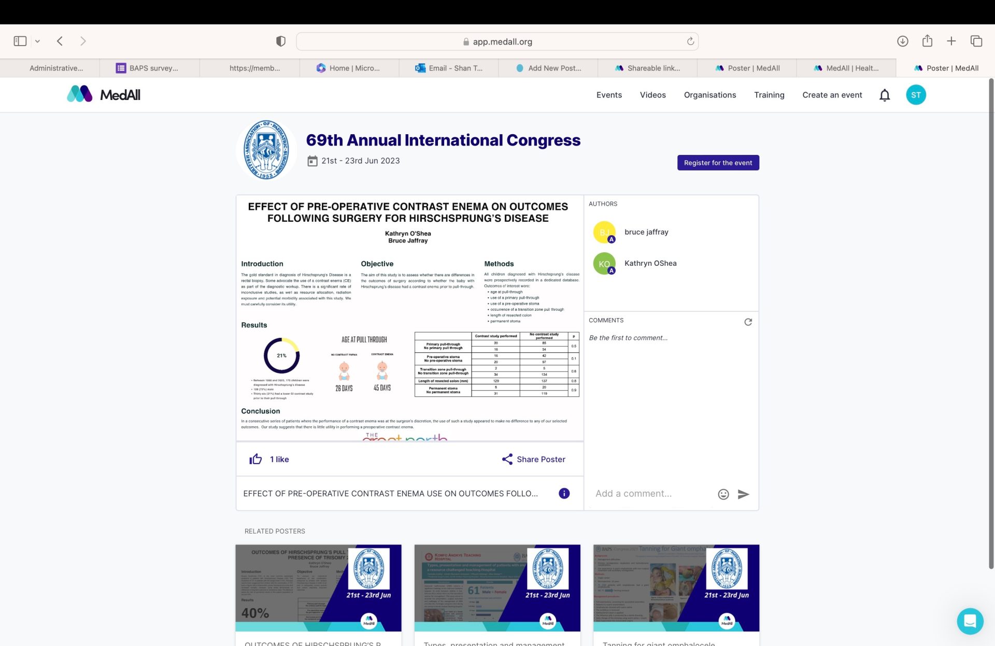
Task: Open Safari downloads icon
Action: [902, 41]
